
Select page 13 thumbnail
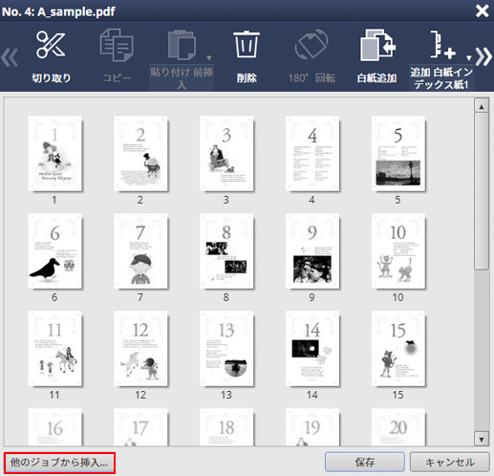226,349
